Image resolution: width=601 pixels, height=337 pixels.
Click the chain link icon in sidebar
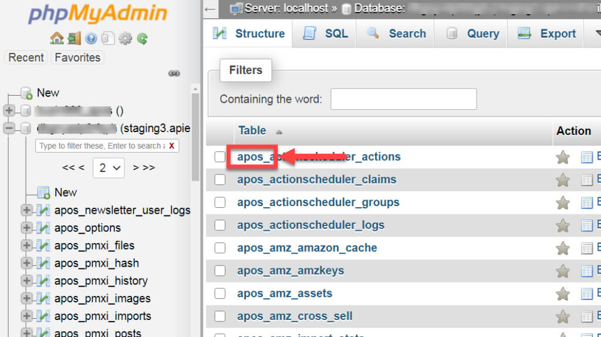point(174,73)
